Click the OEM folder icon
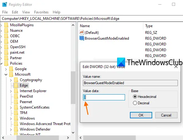Image resolution: width=183 pixels, height=140 pixels. (x=6, y=41)
